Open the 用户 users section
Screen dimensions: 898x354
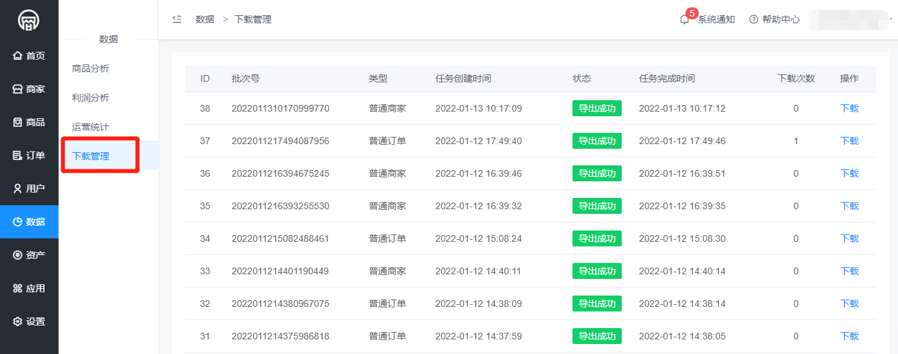pyautogui.click(x=29, y=189)
